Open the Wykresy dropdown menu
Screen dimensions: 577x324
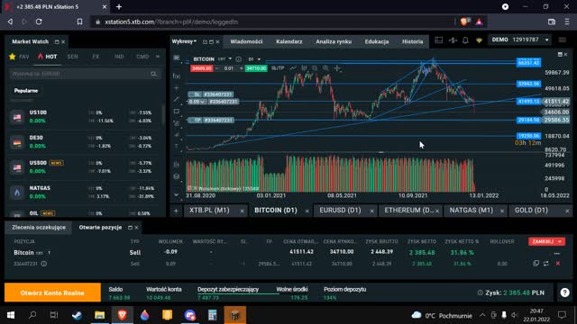pos(184,41)
